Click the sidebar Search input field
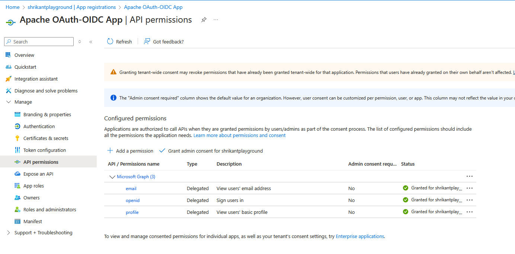 tap(39, 42)
